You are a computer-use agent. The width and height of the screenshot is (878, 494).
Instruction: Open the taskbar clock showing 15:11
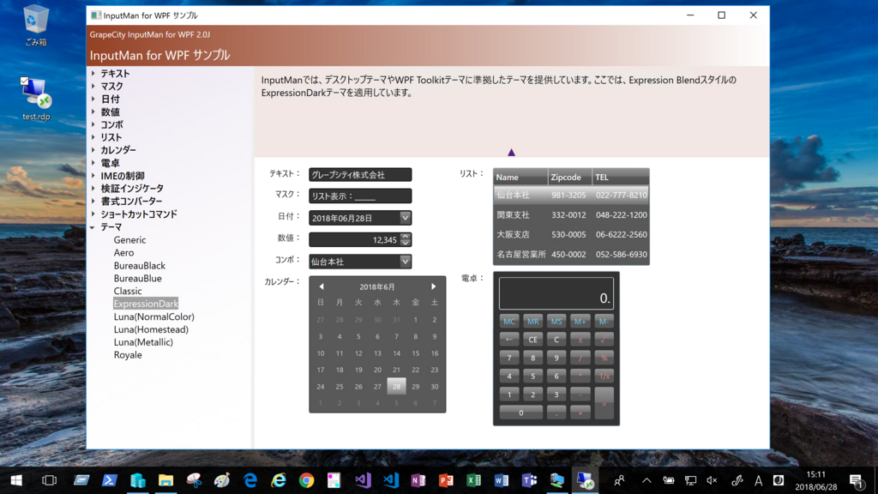(x=816, y=480)
